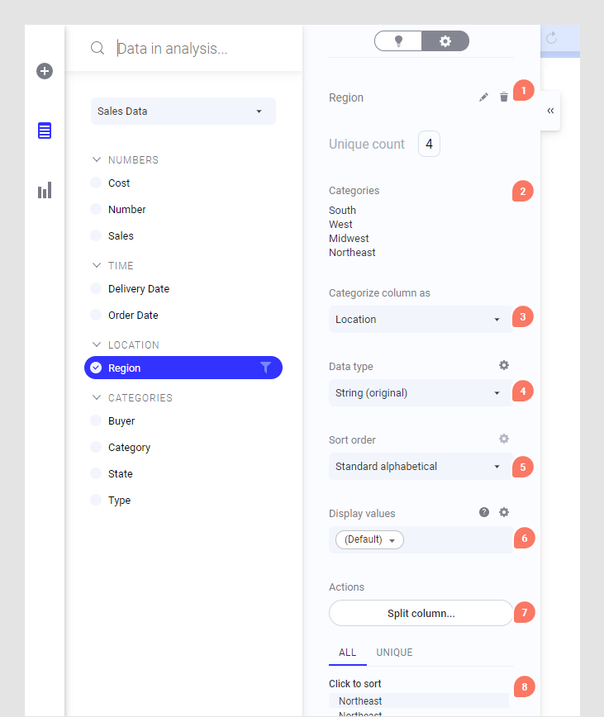Open the Sales Data table dropdown
Screen dimensions: 604x717
[x=183, y=111]
